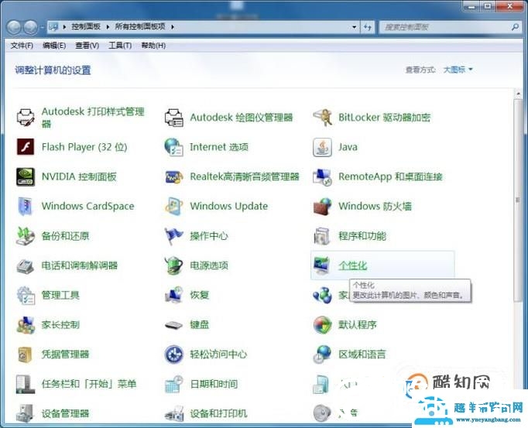Screen dimensions: 528x428
Task: Click the Internet 选项 globe icon
Action: point(174,147)
